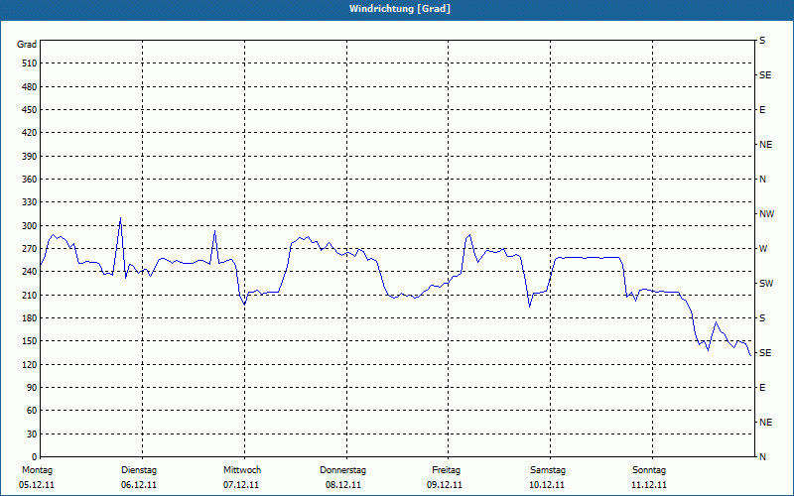
Task: Select the date 10.12.11
Action: pyautogui.click(x=547, y=485)
